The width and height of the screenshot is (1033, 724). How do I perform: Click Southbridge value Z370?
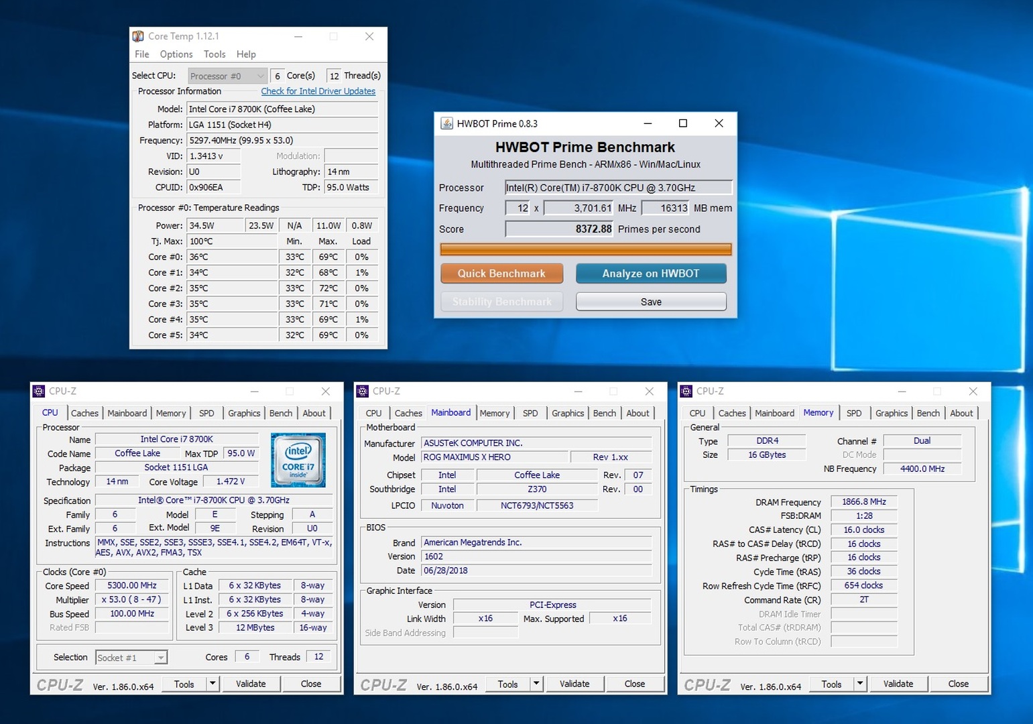537,489
